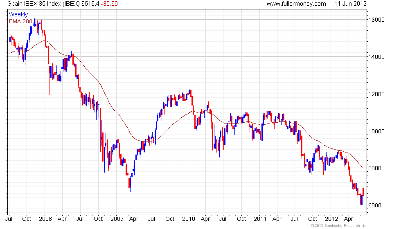Image resolution: width=401 pixels, height=229 pixels.
Task: Click the 'Apr' label following 2010
Action: pos(205,219)
